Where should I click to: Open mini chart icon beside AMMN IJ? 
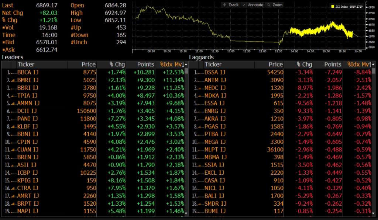coord(14,104)
